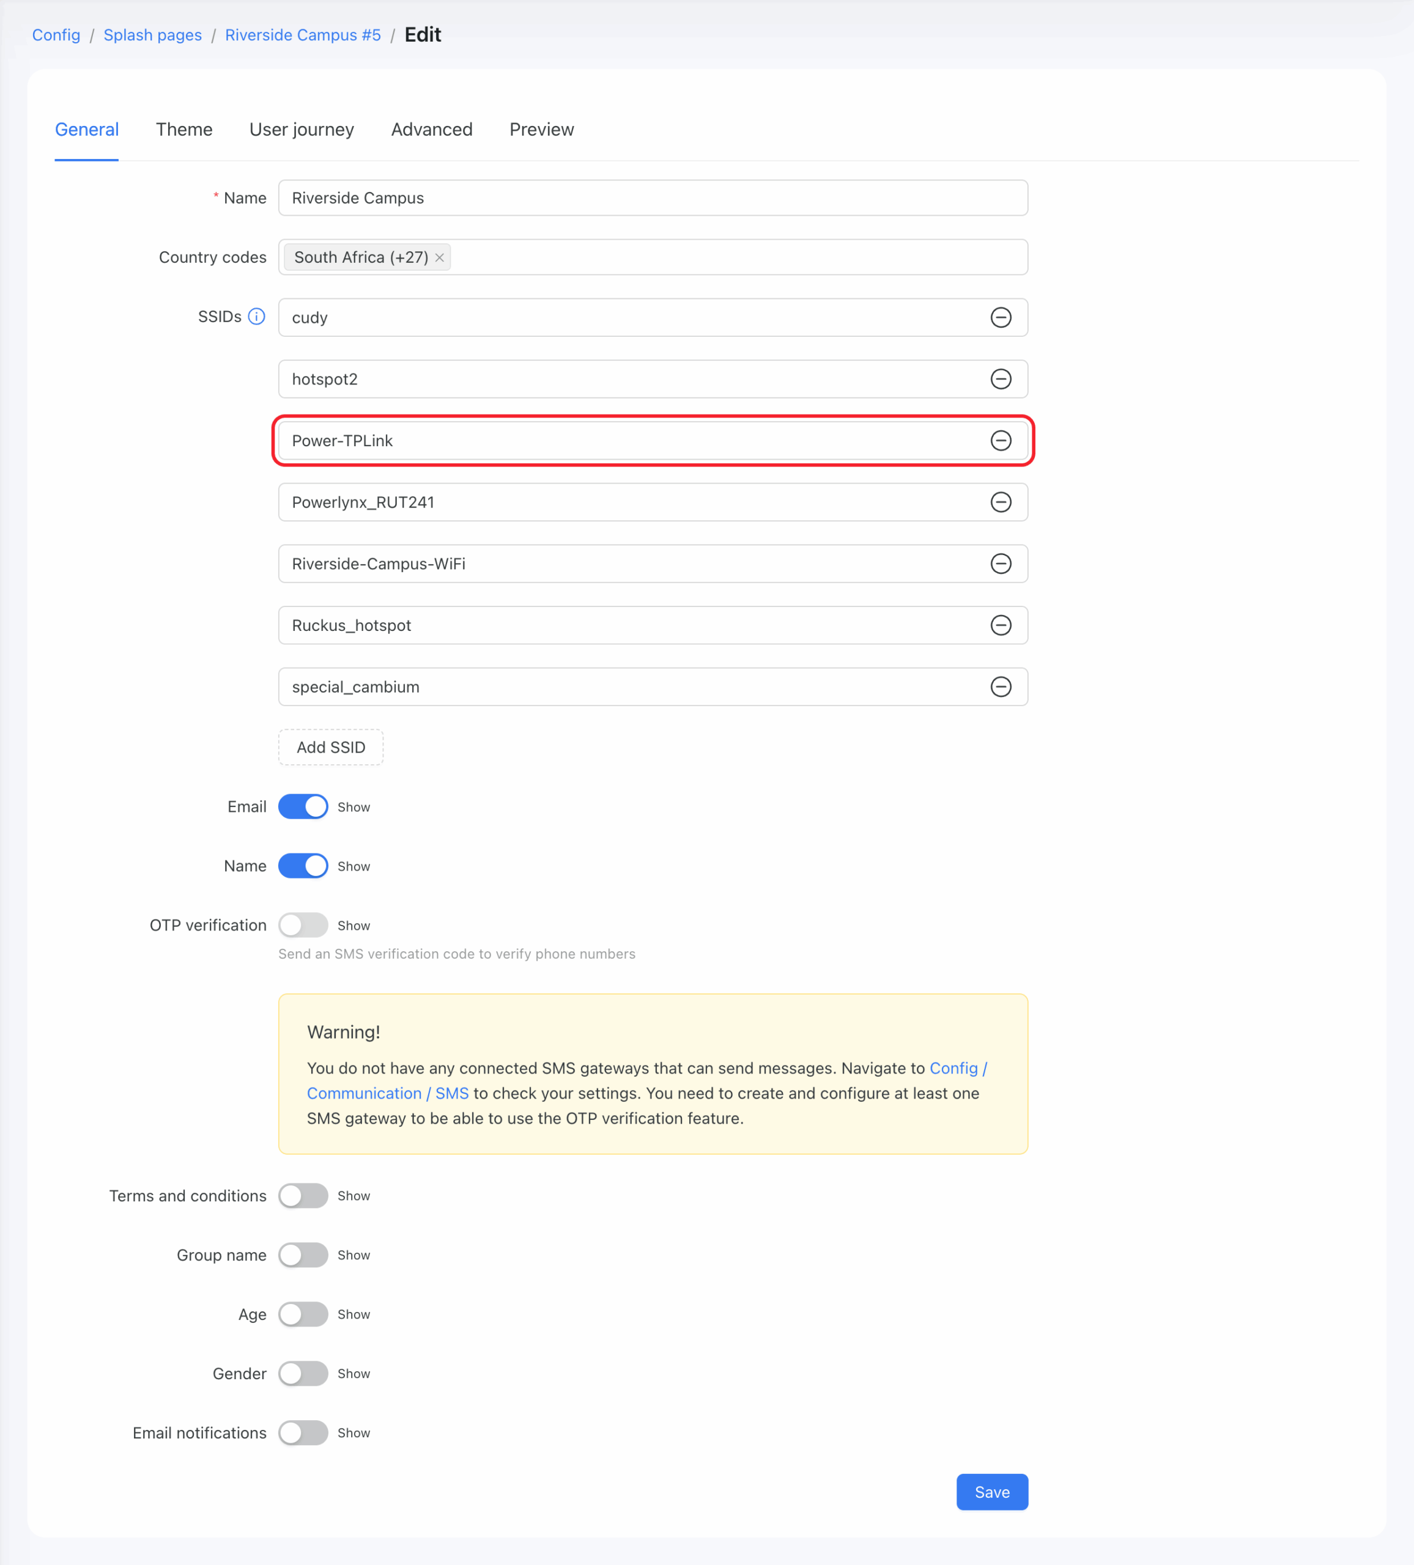Screen dimensions: 1414x1565
Task: Go to Config breadcrumb link
Action: (56, 35)
